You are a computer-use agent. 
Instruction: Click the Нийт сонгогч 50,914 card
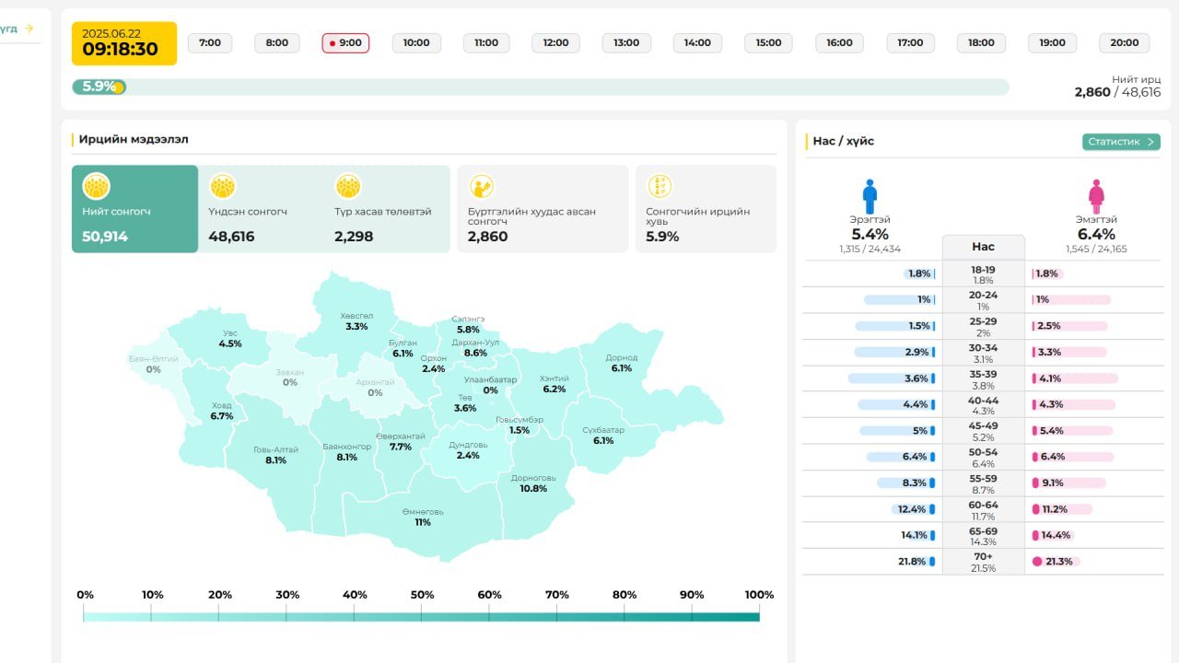(134, 209)
